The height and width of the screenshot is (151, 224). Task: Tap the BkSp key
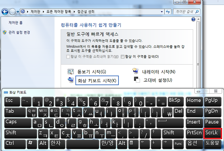point(176,102)
